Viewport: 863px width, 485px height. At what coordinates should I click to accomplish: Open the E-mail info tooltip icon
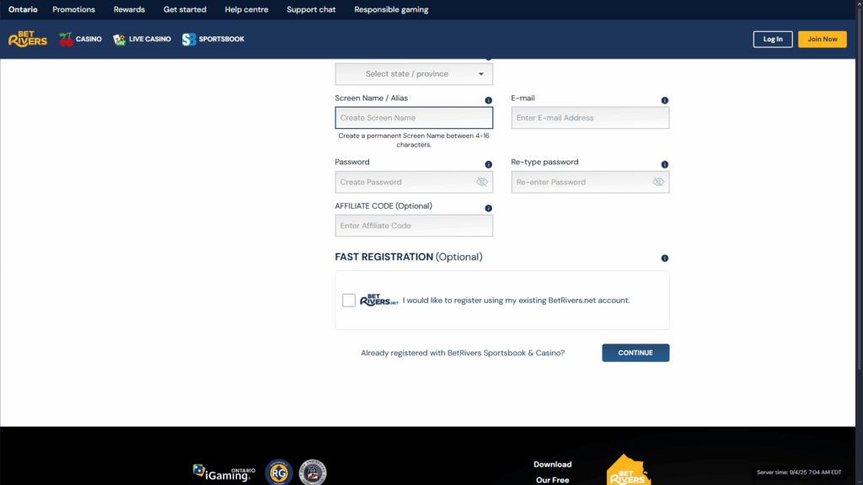[x=664, y=99]
